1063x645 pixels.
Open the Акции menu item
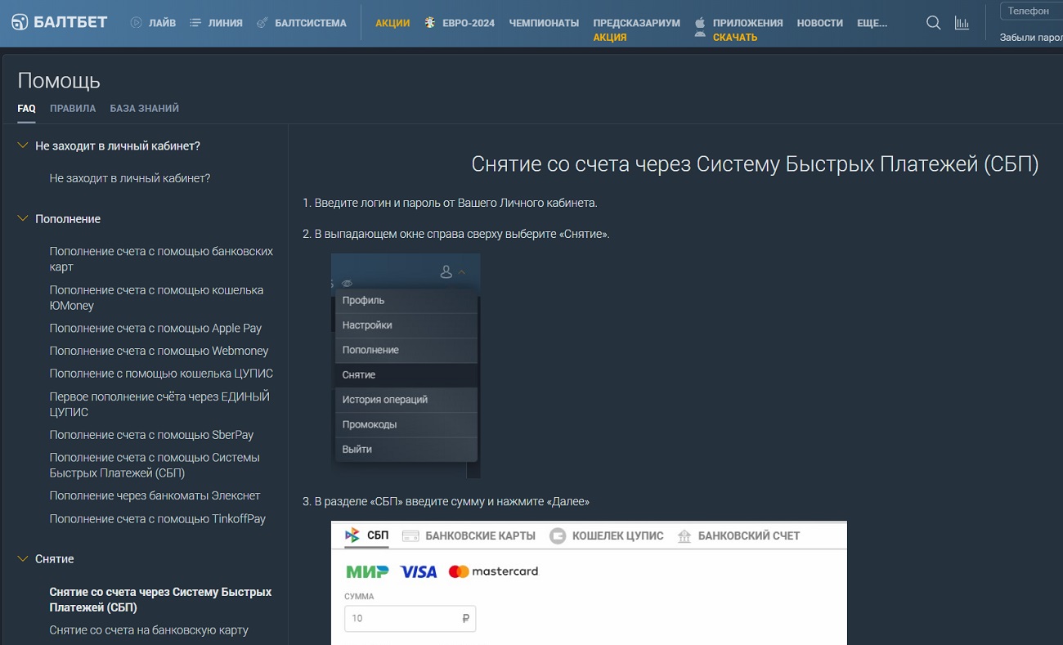(x=392, y=23)
